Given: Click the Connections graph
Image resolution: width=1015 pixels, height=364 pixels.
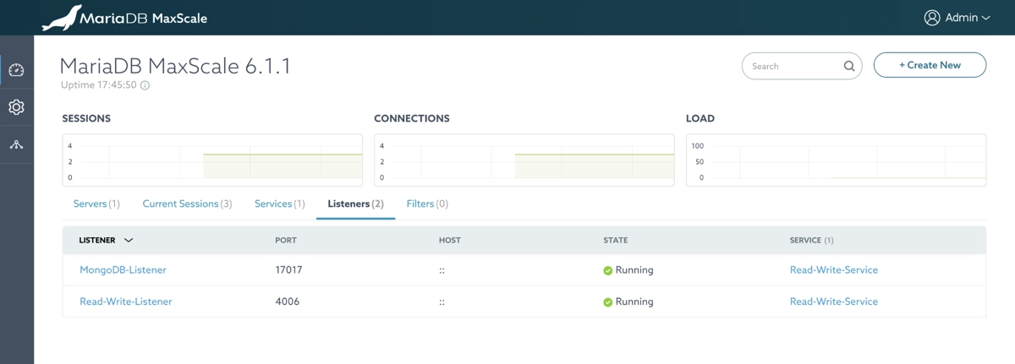Looking at the screenshot, I should [524, 160].
